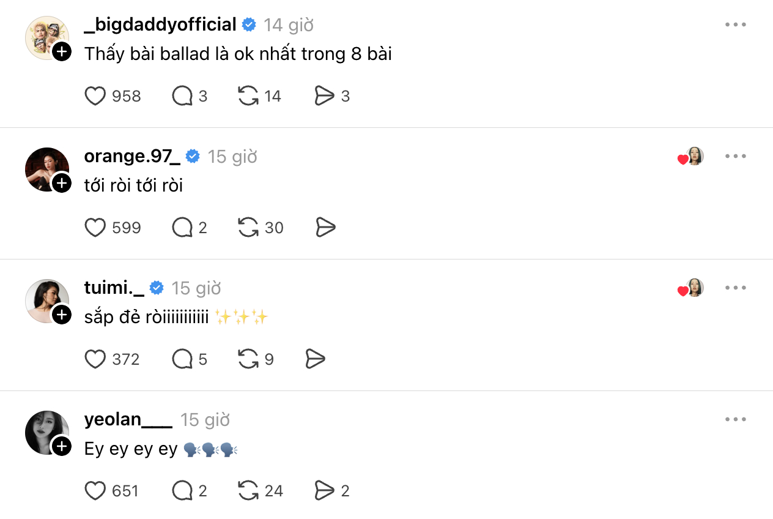The height and width of the screenshot is (519, 773).
Task: Click yeolan___'s profile picture
Action: [x=48, y=432]
